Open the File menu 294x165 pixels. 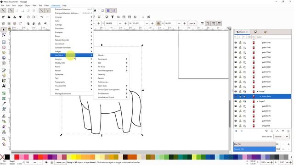(x=3, y=5)
